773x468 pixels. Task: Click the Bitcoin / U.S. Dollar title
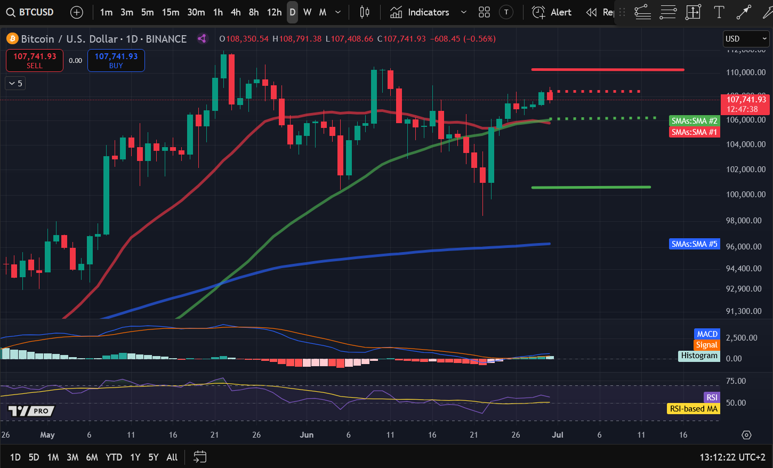(69, 38)
